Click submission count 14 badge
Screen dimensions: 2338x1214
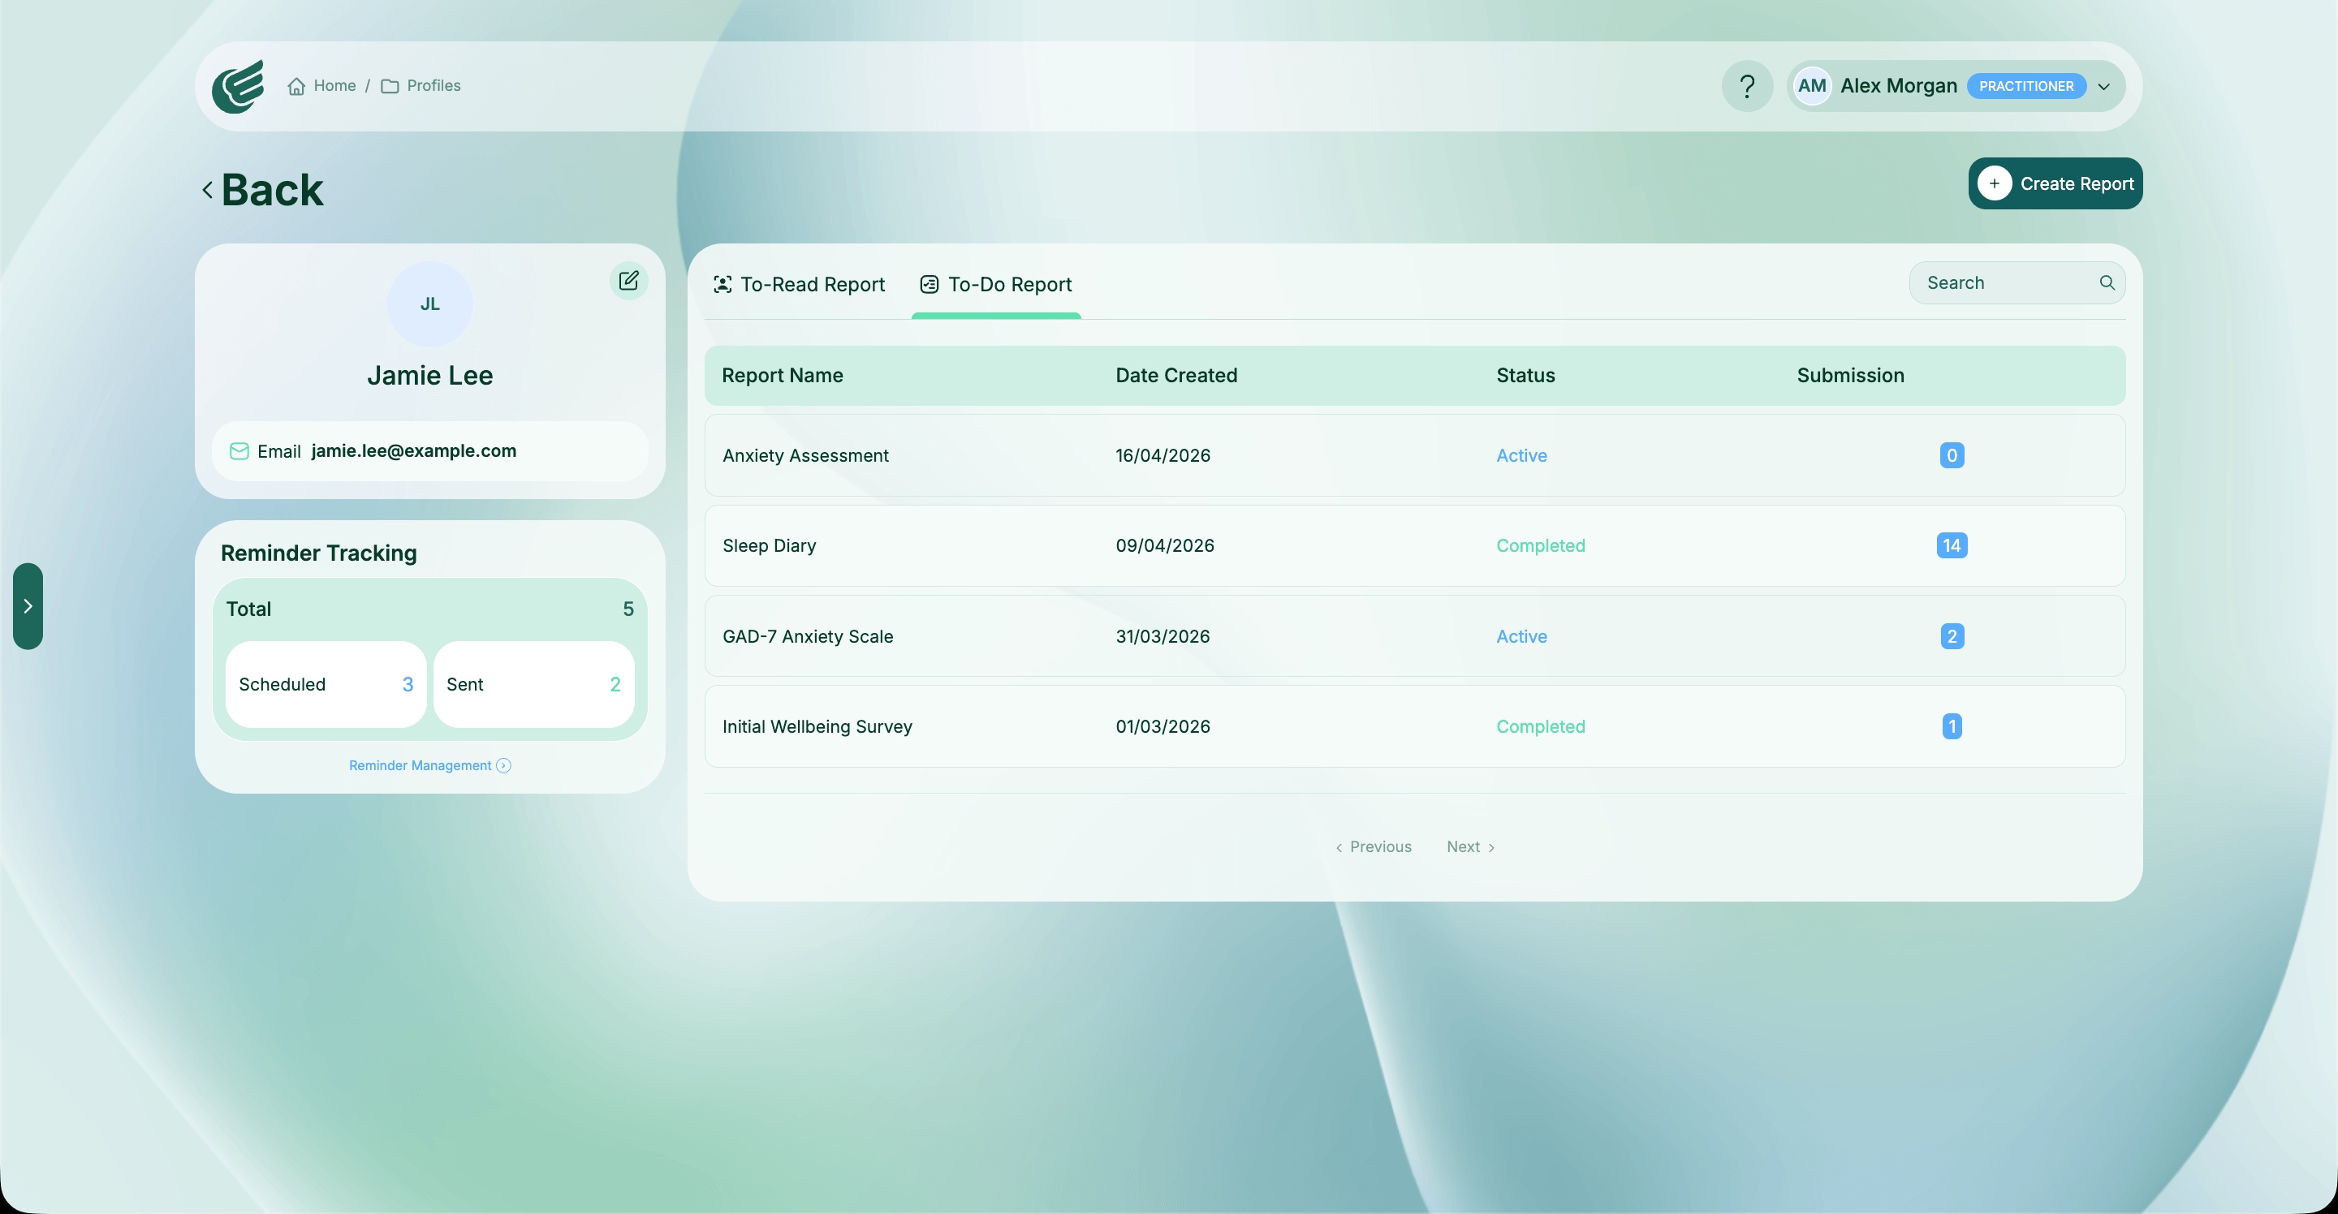(x=1952, y=545)
